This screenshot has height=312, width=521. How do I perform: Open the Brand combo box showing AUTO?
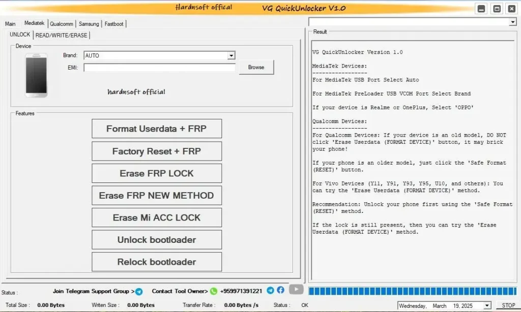click(x=159, y=55)
